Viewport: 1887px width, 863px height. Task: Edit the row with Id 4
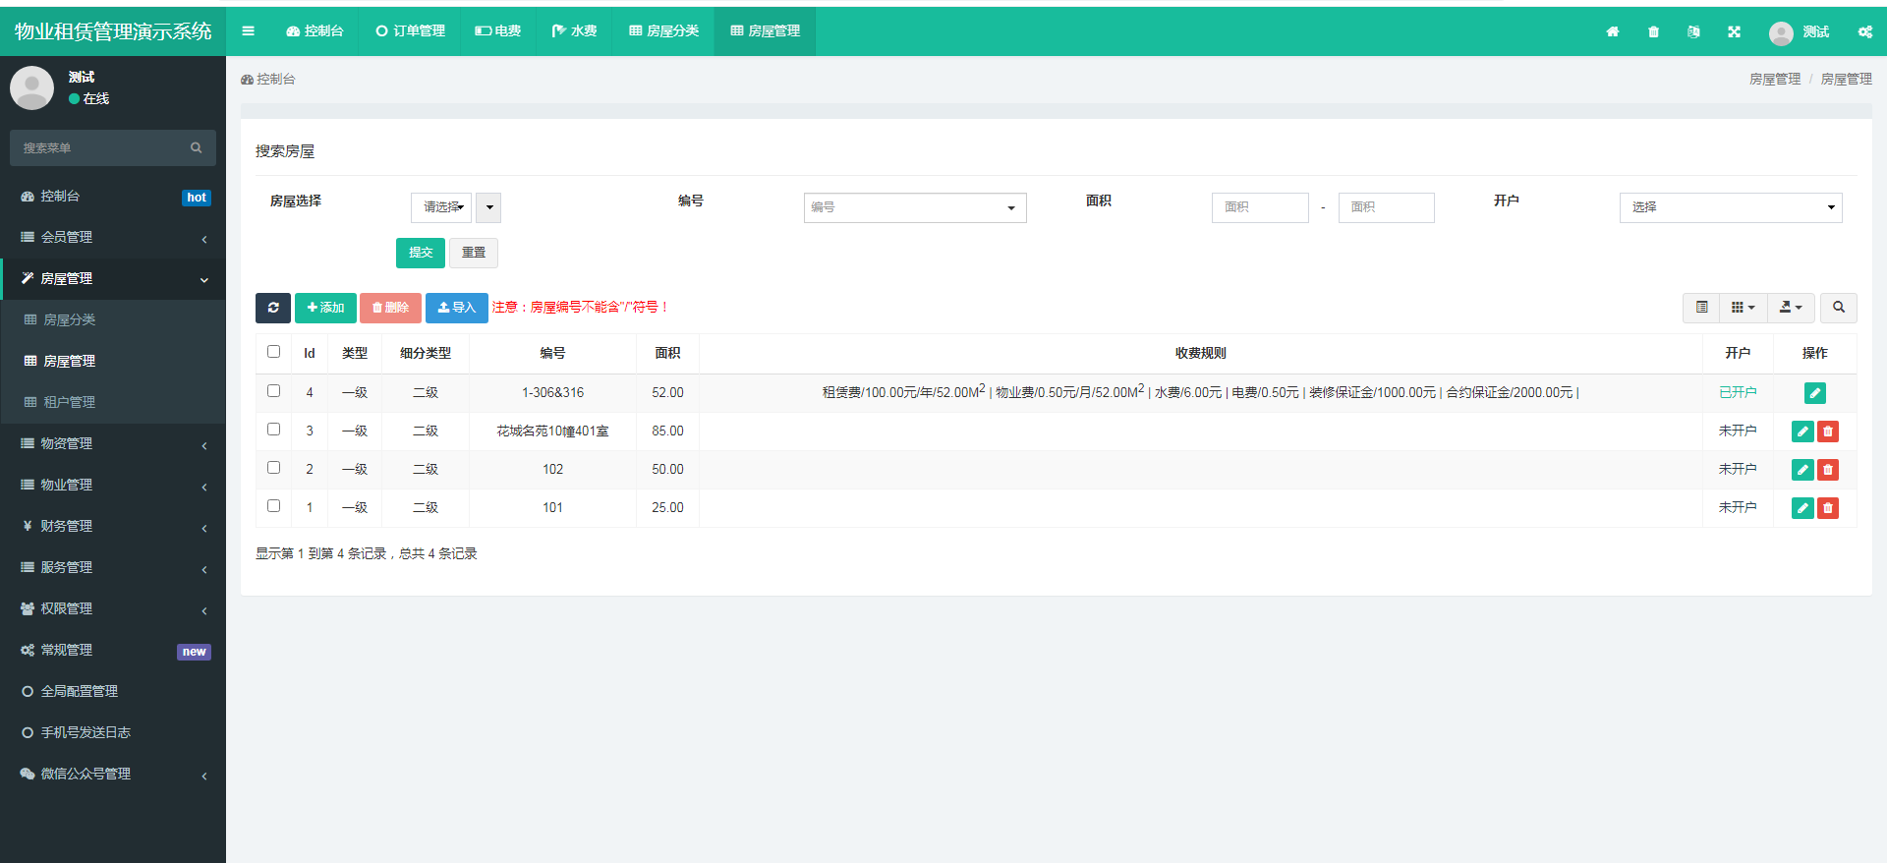coord(1814,393)
